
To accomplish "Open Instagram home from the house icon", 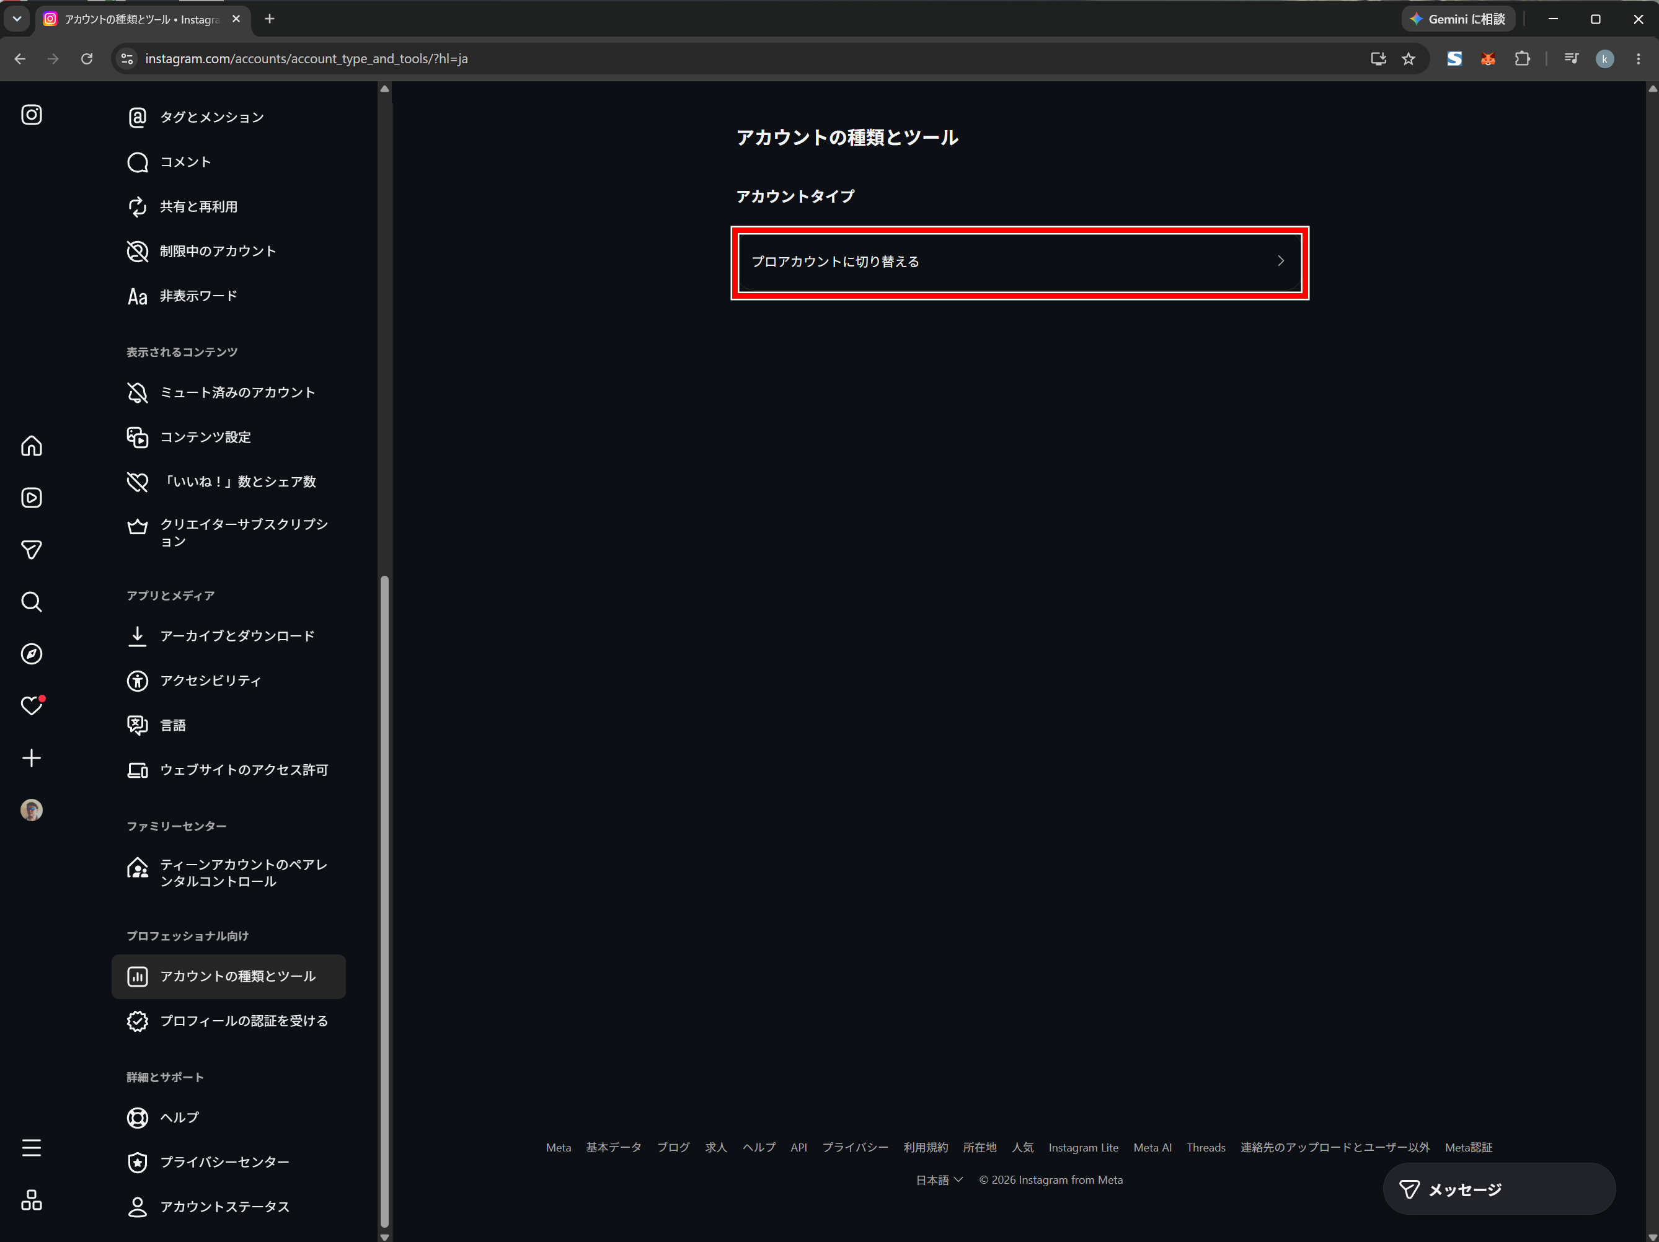I will click(x=32, y=446).
